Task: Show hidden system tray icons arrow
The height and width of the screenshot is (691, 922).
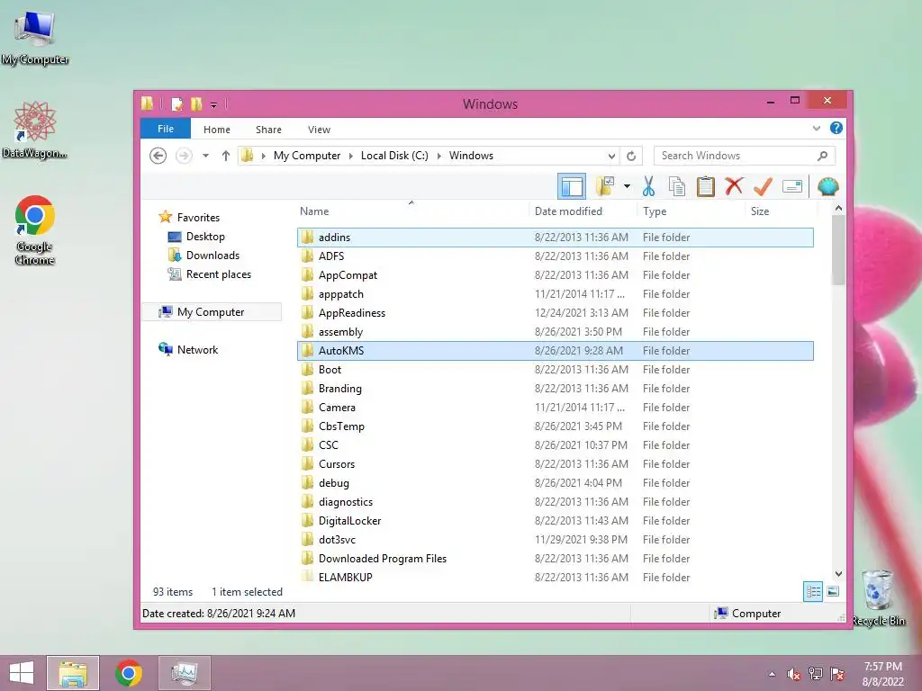Action: (x=772, y=674)
